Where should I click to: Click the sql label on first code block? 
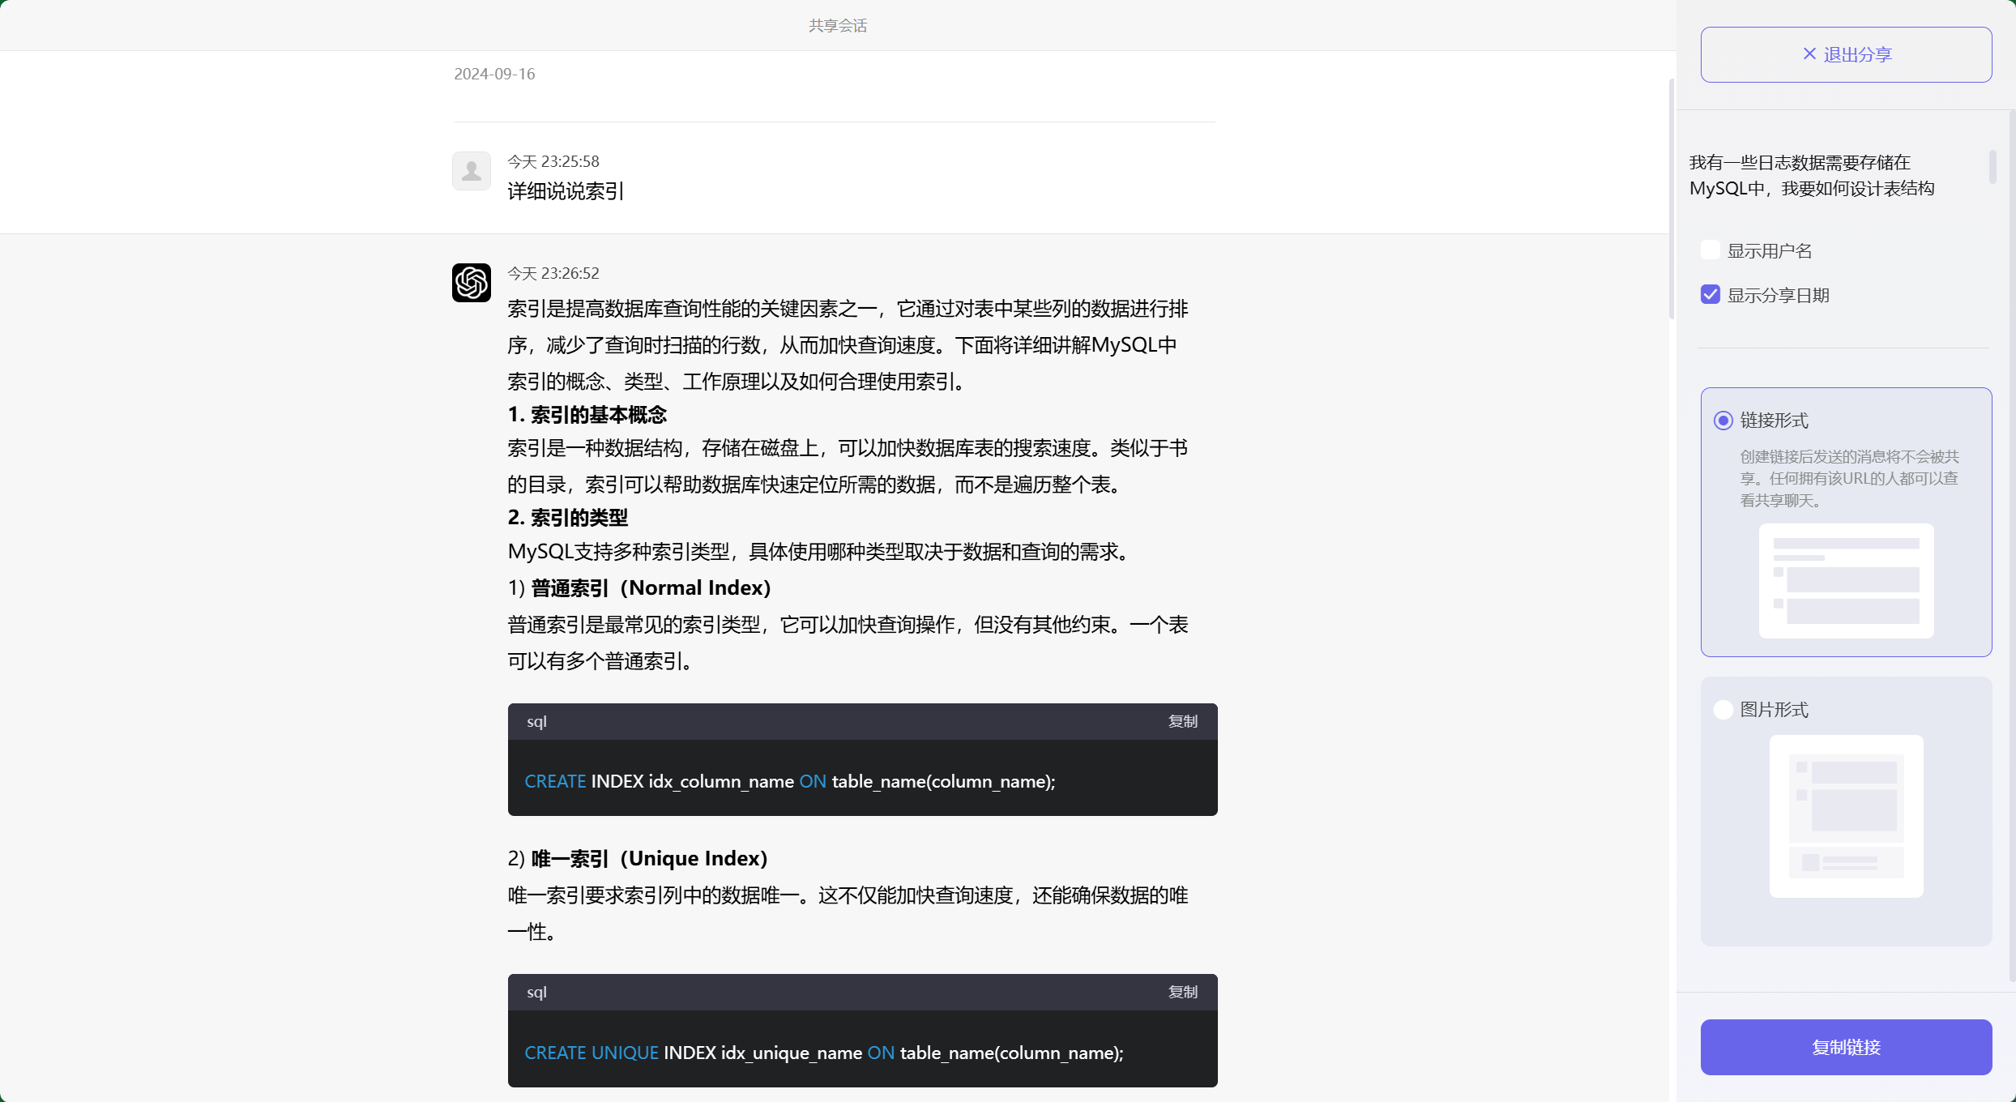[x=537, y=721]
